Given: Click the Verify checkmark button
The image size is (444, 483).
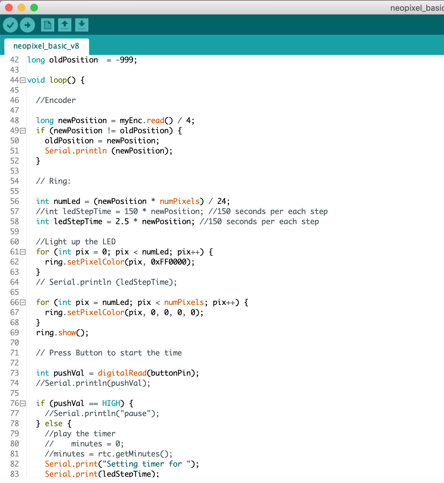Looking at the screenshot, I should tap(10, 25).
